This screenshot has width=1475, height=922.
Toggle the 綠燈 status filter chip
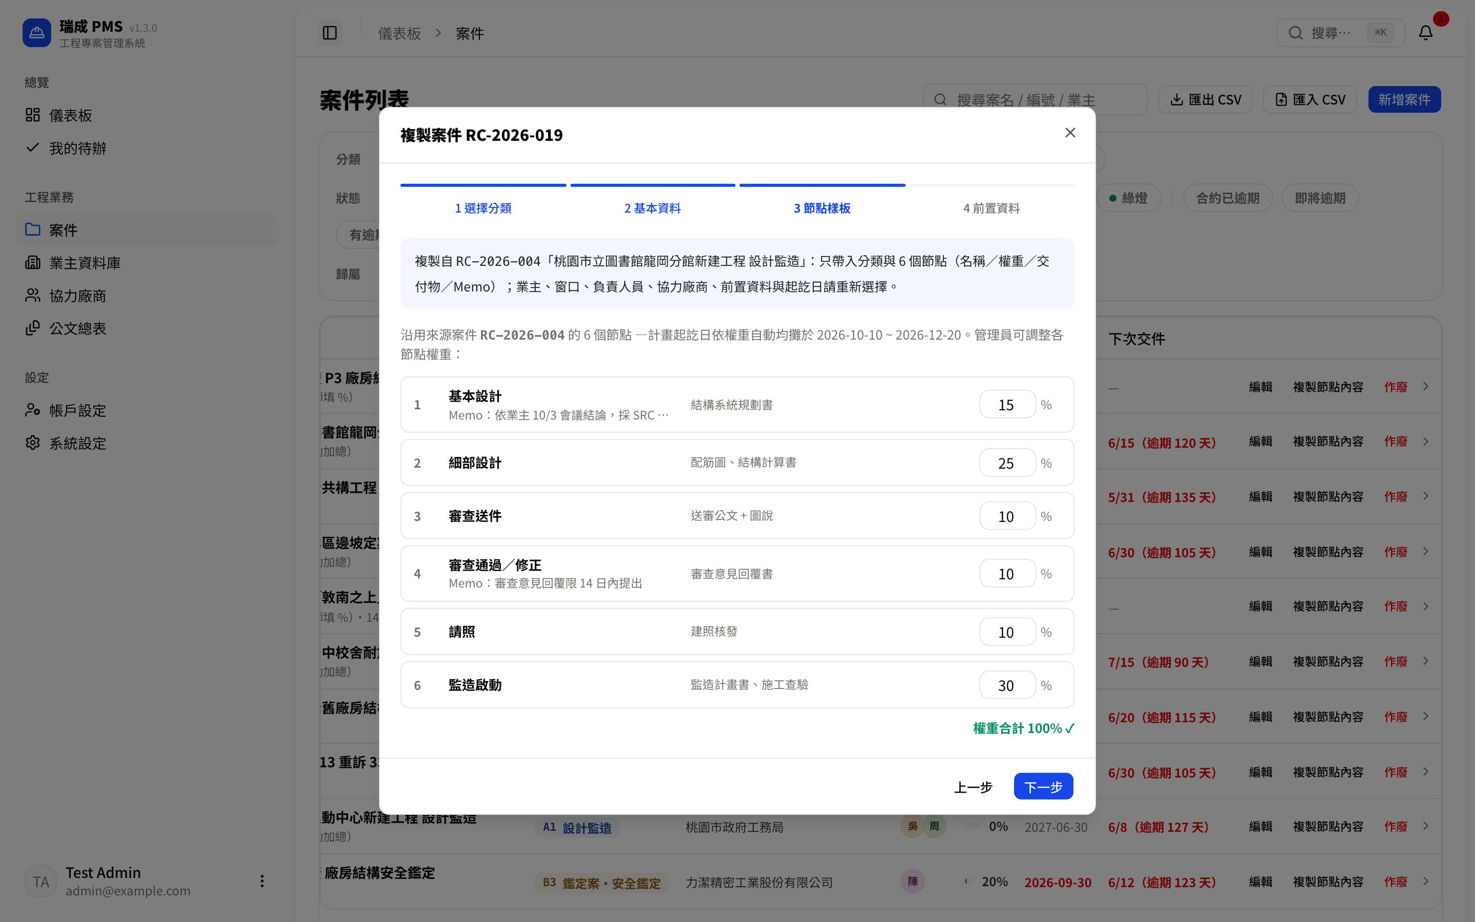point(1128,198)
